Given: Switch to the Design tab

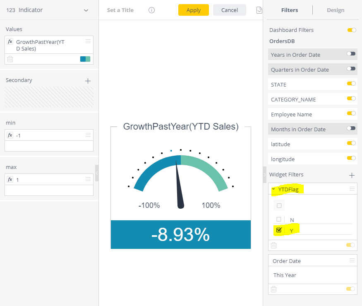Looking at the screenshot, I should (x=336, y=10).
